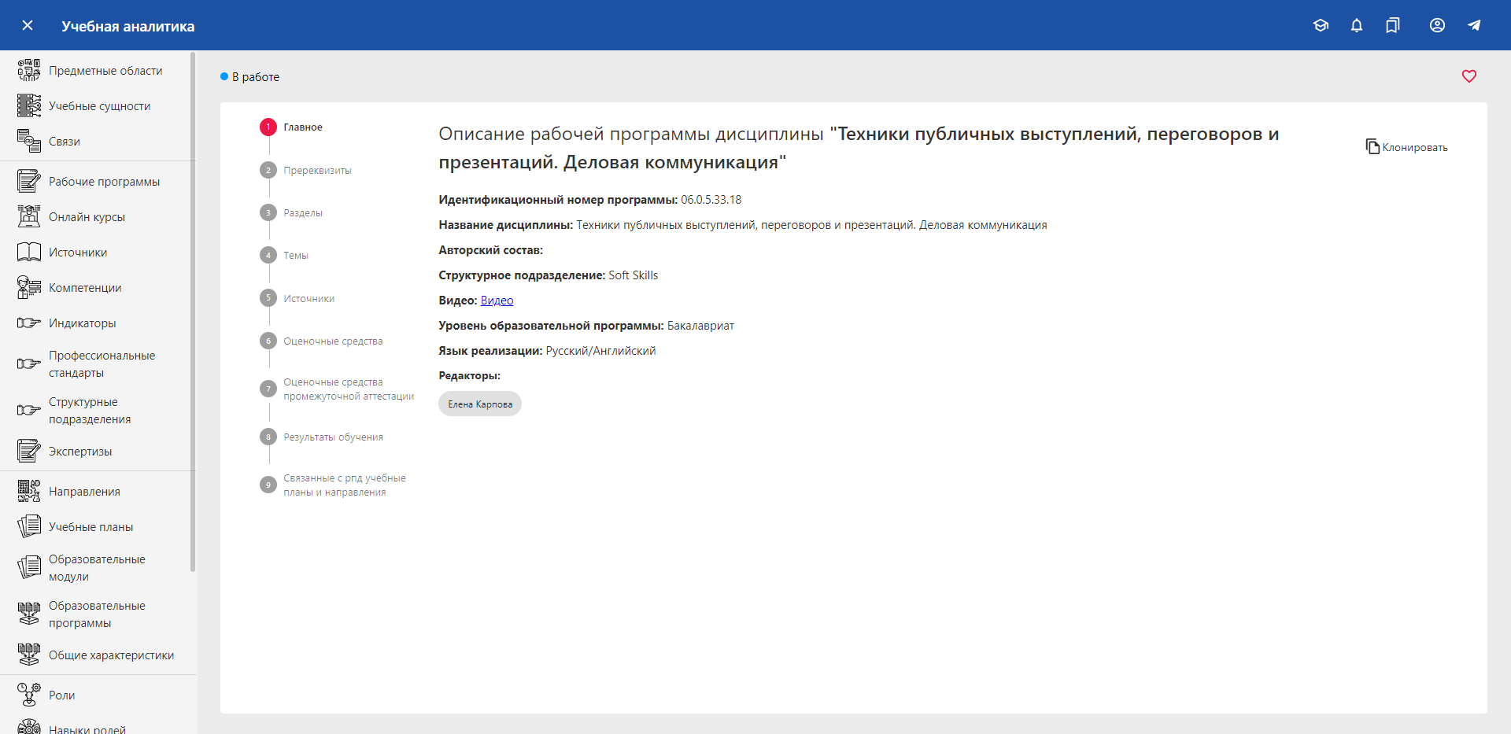
Task: Go to step 3 Разделы
Action: (x=292, y=212)
